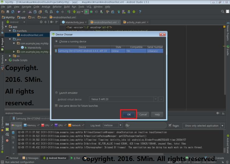
Task: Switch to MainActivity.java tab
Action: coord(74,22)
